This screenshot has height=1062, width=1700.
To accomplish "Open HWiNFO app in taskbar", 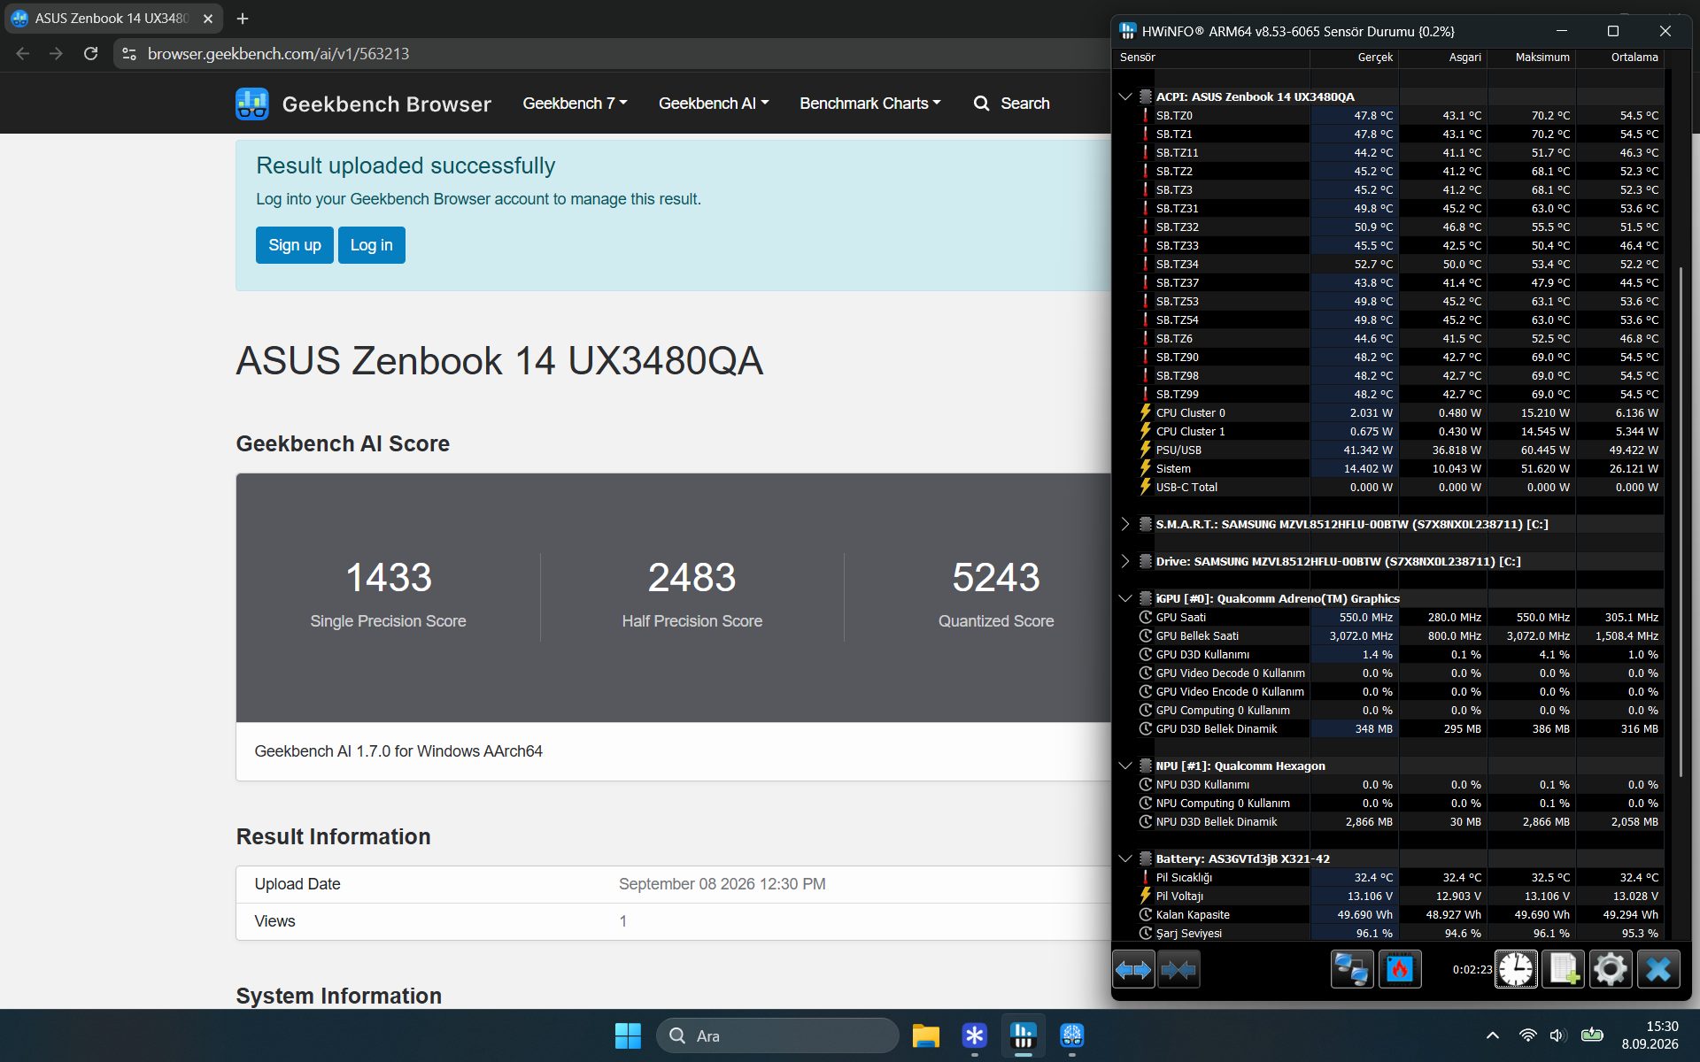I will click(1023, 1035).
